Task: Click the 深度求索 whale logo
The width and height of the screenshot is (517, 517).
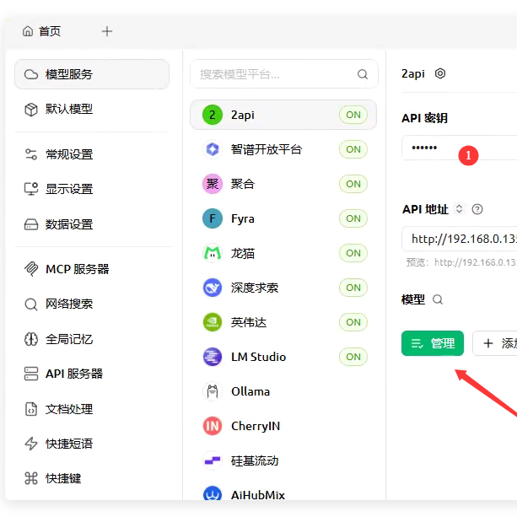Action: point(213,288)
